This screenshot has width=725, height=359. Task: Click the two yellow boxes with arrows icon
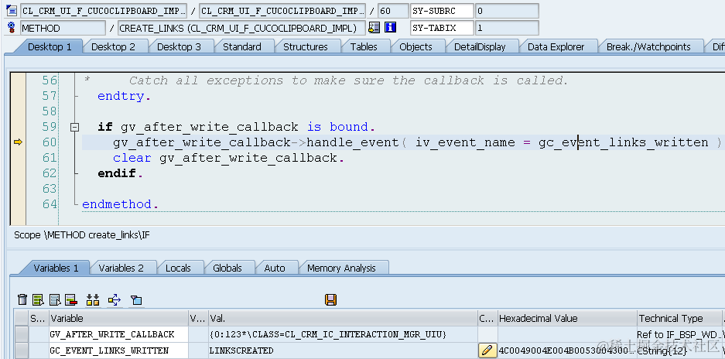click(x=93, y=299)
